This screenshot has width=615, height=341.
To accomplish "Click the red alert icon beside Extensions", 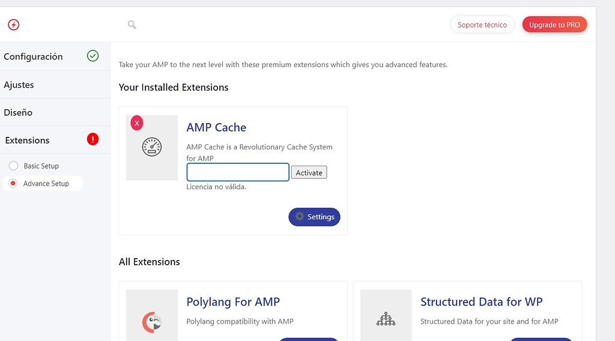I will tap(92, 139).
